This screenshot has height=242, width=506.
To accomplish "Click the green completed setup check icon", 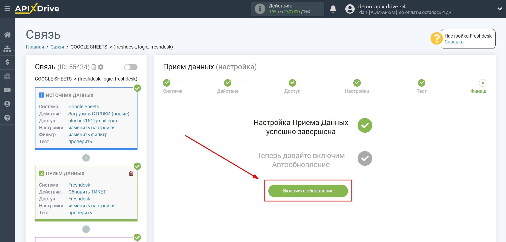I will coord(365,126).
